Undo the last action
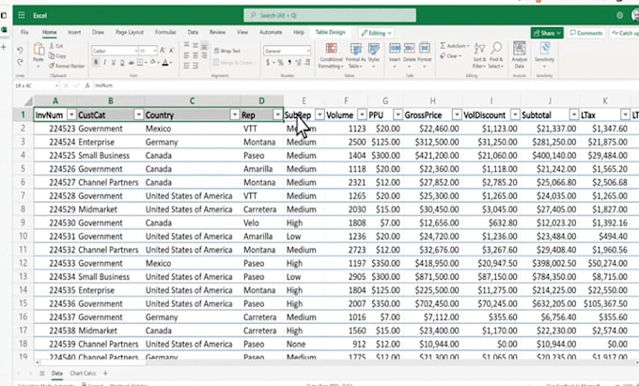The image size is (639, 386). pos(20,51)
